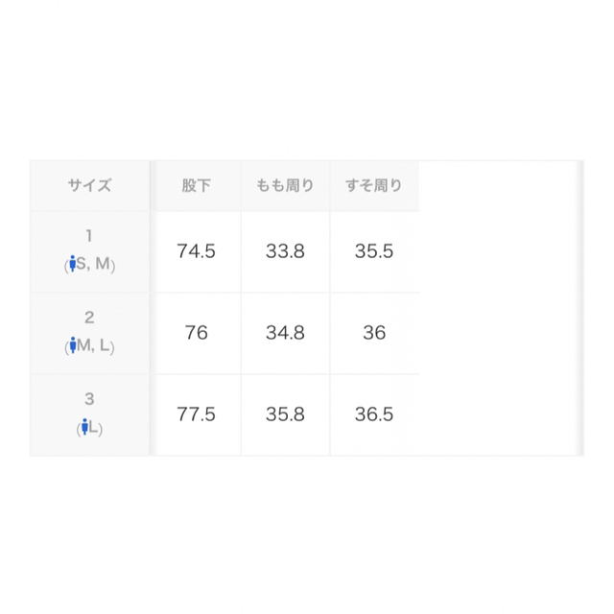
Task: Click the S, M body size text
Action: pyautogui.click(x=93, y=264)
